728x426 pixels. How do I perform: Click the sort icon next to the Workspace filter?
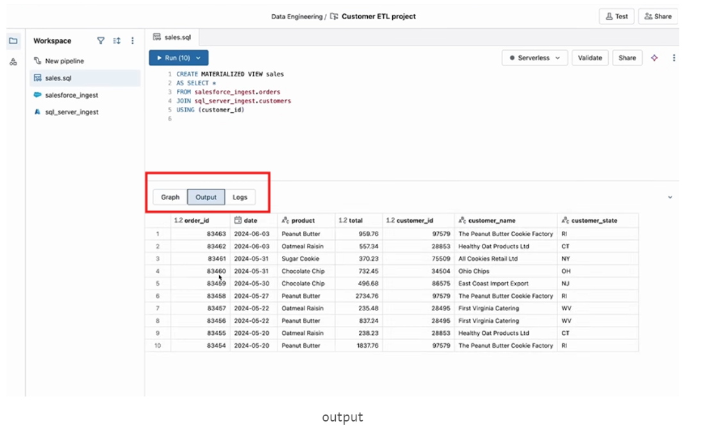tap(115, 40)
